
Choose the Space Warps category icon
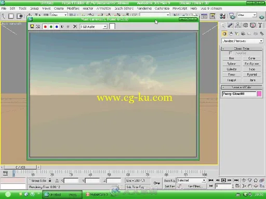click(x=255, y=34)
